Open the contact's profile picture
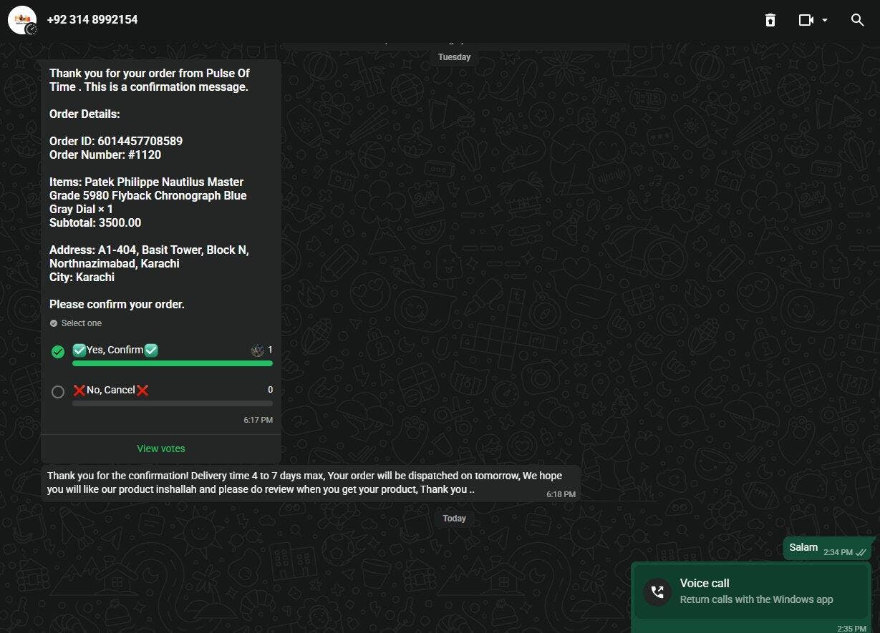 (21, 20)
